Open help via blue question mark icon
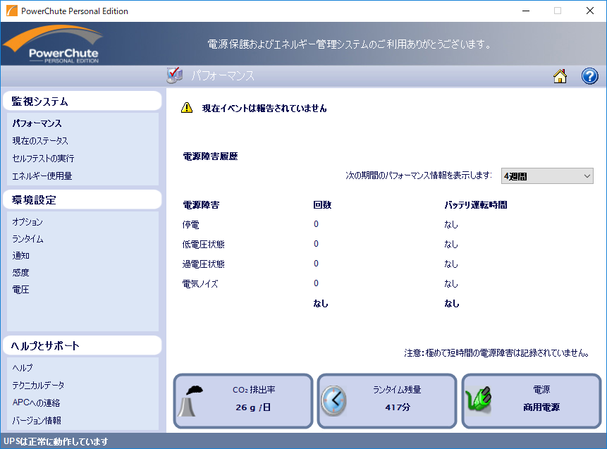The image size is (607, 449). click(x=589, y=76)
